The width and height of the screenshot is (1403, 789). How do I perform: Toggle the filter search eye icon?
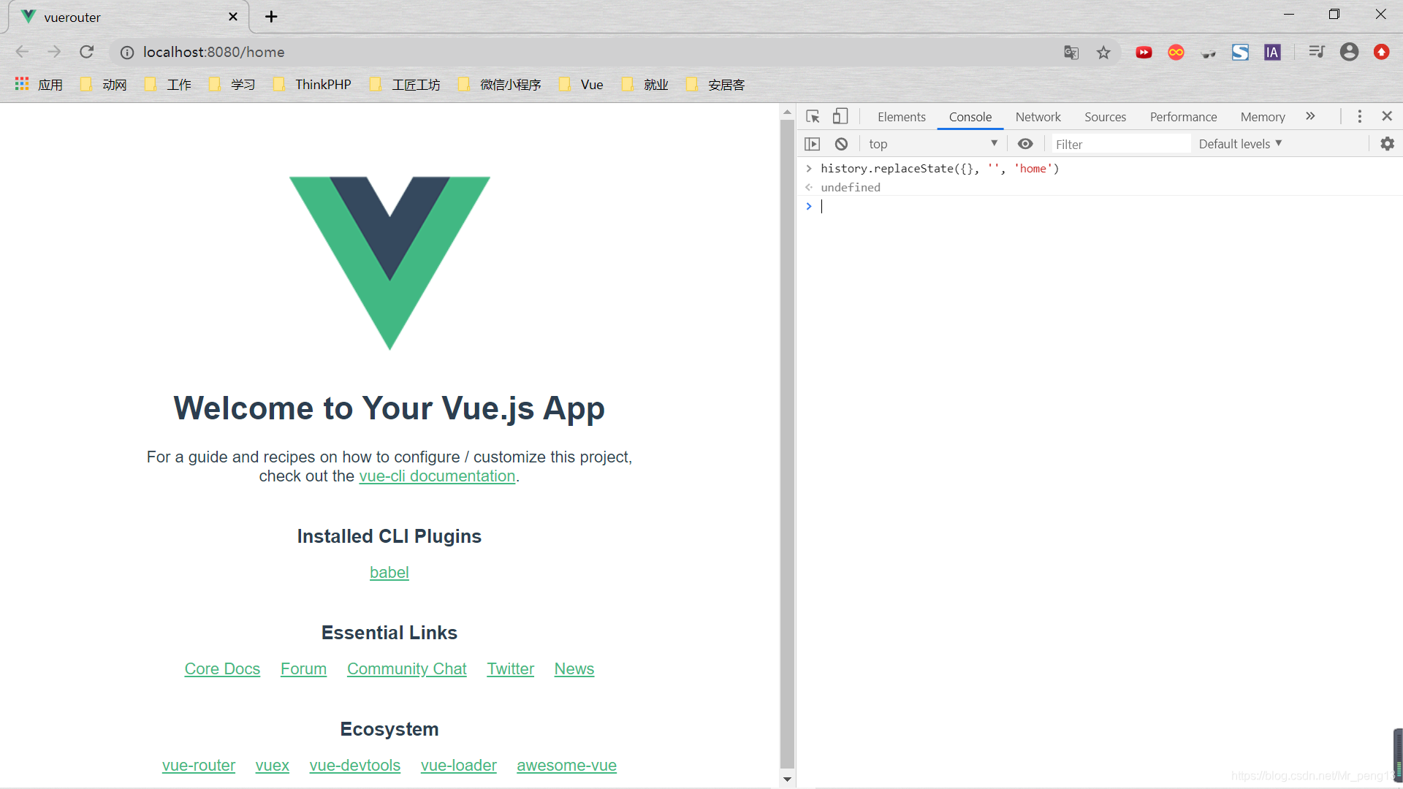pyautogui.click(x=1025, y=143)
